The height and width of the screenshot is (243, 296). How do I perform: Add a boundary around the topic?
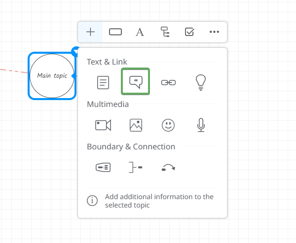103,168
